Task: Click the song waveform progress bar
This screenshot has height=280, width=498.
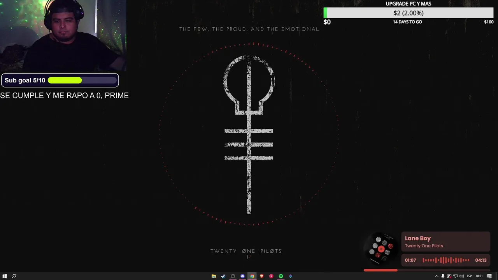Action: 446,260
